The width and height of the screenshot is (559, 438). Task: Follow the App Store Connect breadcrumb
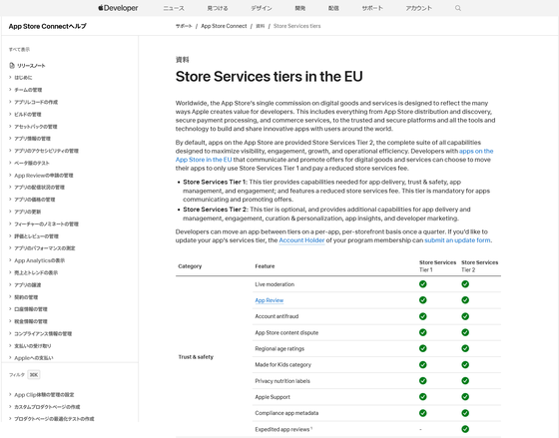point(224,26)
